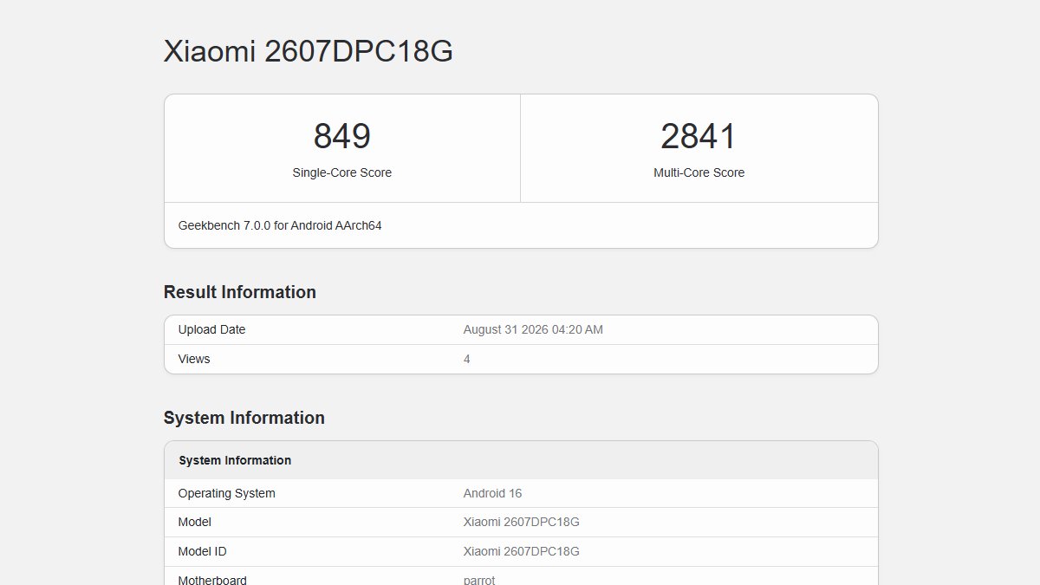This screenshot has width=1040, height=585.
Task: Click the Motherboard row label
Action: pyautogui.click(x=212, y=580)
